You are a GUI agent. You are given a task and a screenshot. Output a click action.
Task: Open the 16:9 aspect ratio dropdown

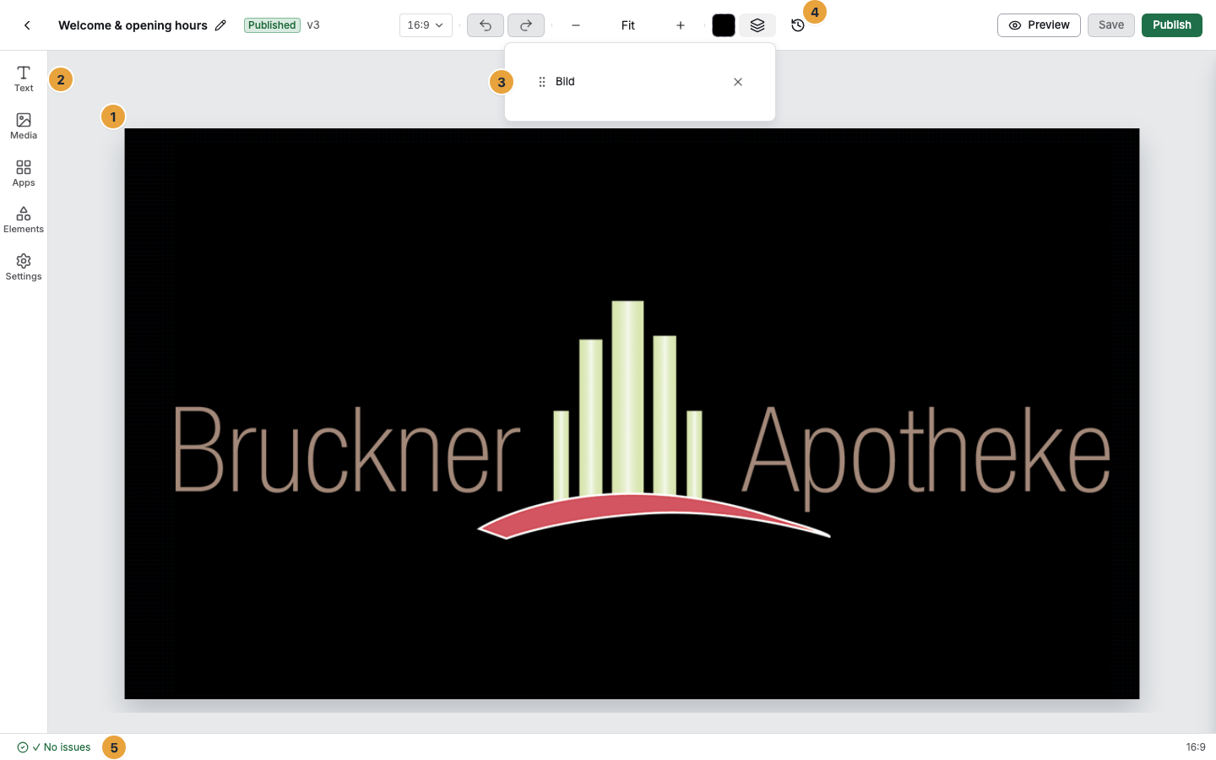pos(426,25)
